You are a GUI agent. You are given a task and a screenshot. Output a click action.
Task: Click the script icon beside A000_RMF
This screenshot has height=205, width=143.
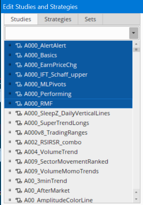[19, 104]
